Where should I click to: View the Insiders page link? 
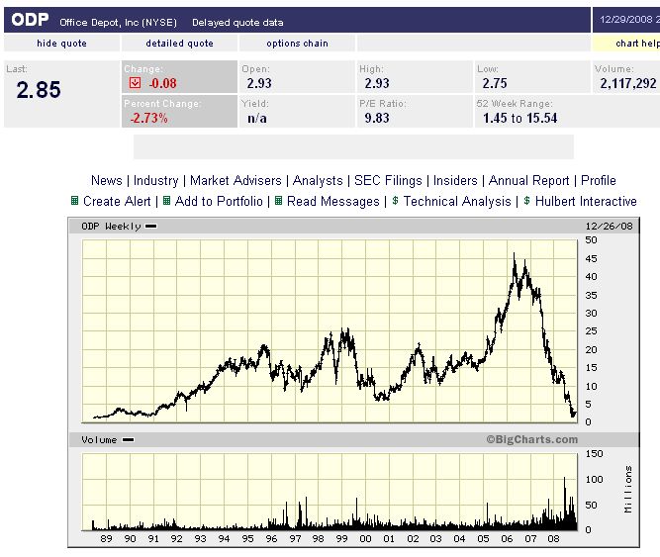click(455, 180)
